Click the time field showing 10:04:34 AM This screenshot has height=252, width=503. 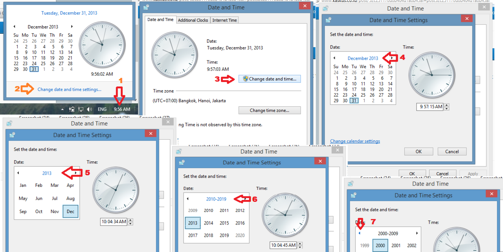pos(114,222)
